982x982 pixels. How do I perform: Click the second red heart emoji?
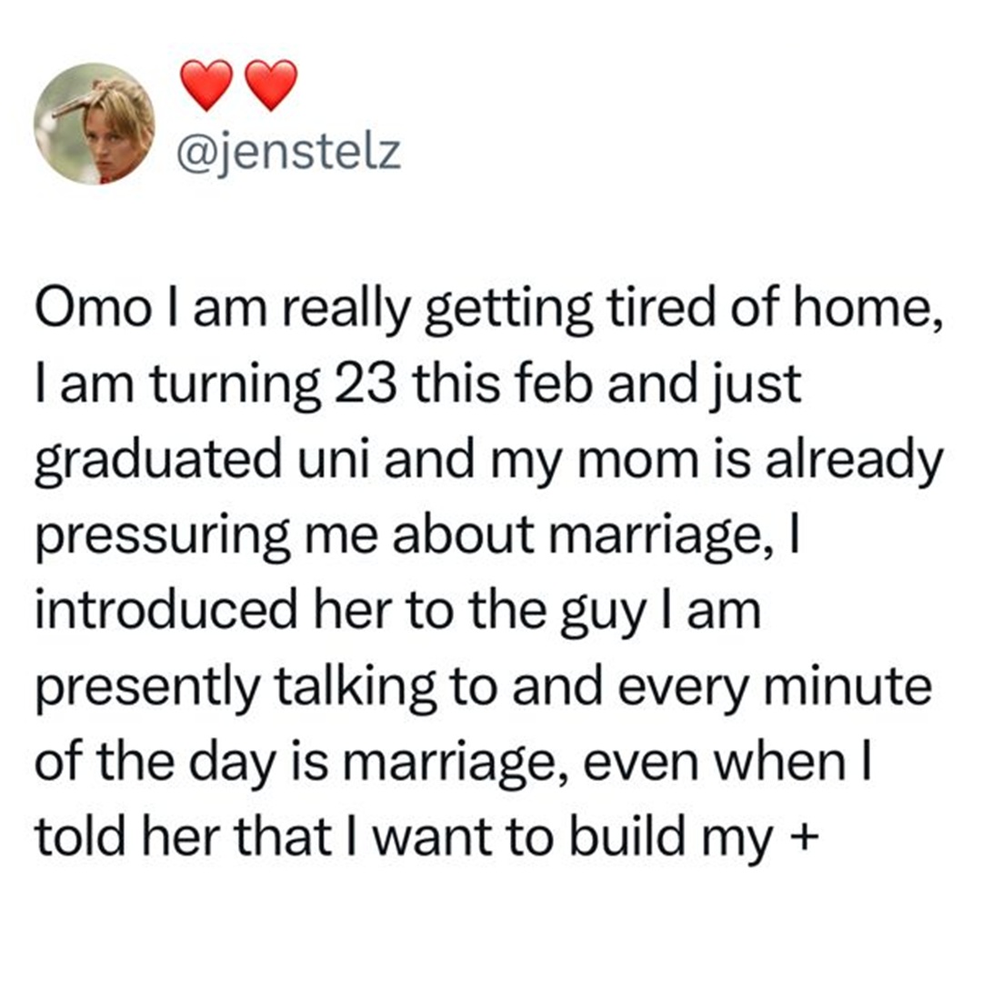coord(271,85)
